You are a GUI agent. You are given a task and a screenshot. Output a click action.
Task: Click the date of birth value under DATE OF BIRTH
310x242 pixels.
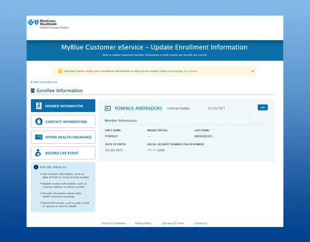[x=114, y=150]
